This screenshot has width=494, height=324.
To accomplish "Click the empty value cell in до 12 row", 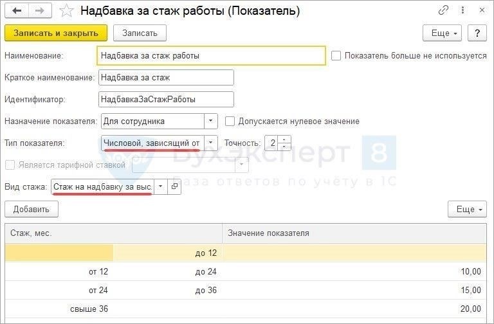I will click(354, 253).
